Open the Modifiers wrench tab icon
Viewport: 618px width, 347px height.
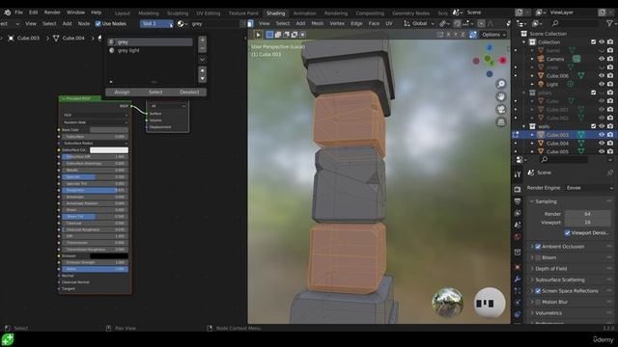pos(518,279)
